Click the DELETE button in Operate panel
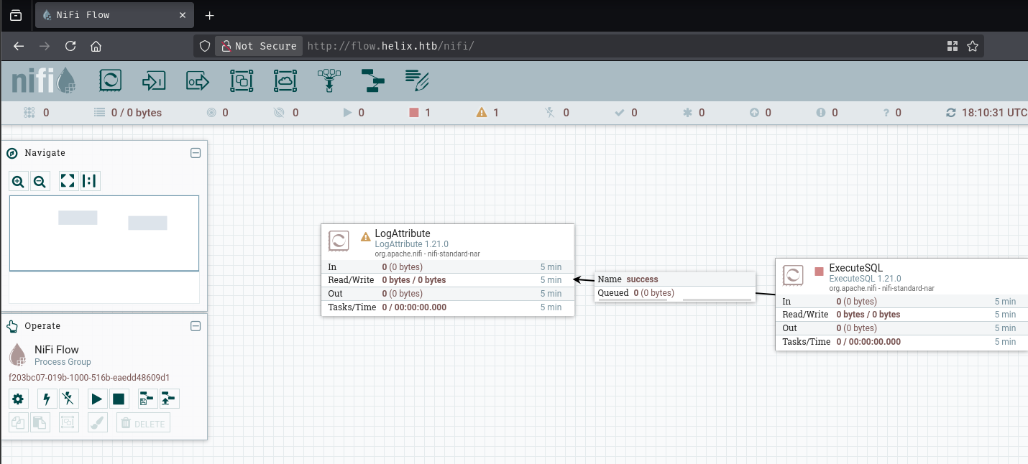 pyautogui.click(x=143, y=423)
